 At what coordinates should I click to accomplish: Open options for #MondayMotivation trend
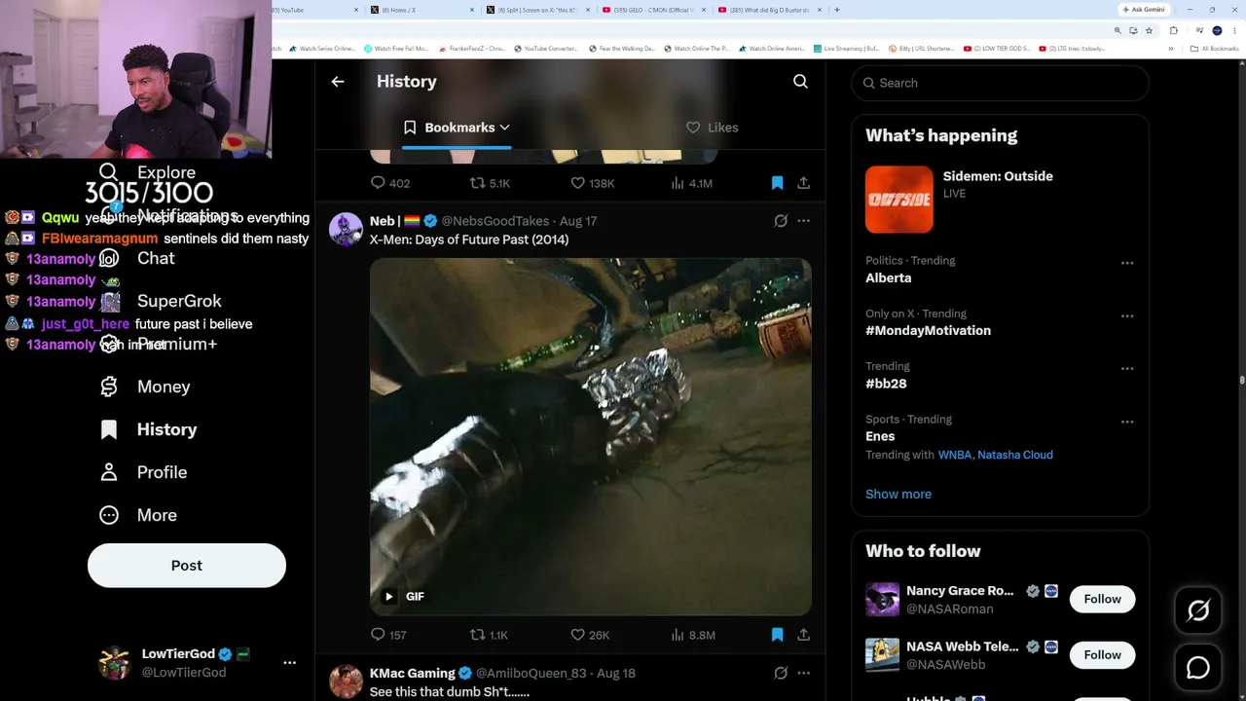[x=1127, y=315]
